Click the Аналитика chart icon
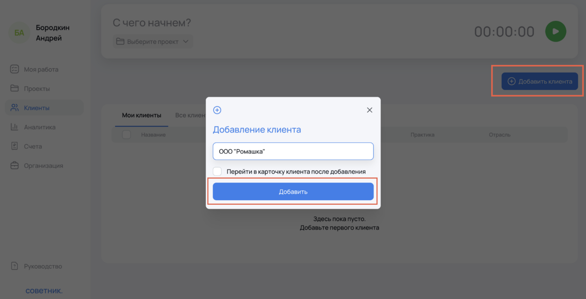 click(x=14, y=127)
